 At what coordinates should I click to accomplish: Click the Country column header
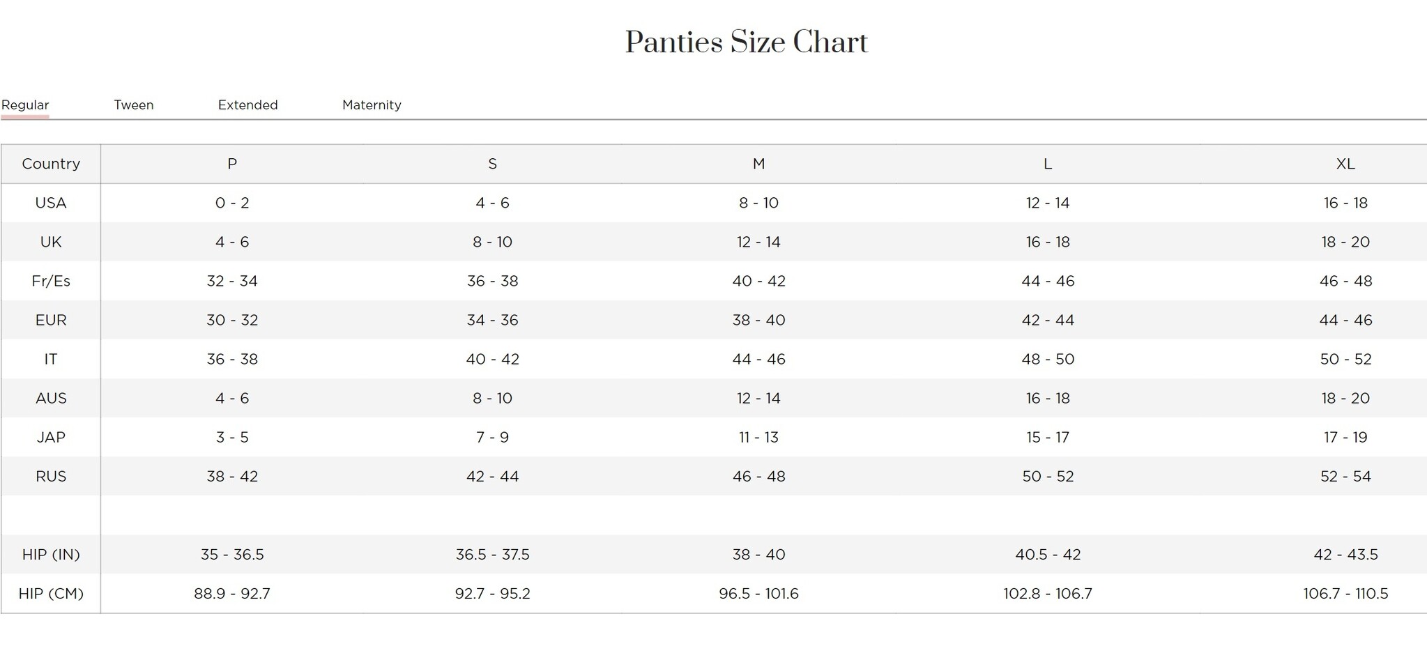[51, 164]
